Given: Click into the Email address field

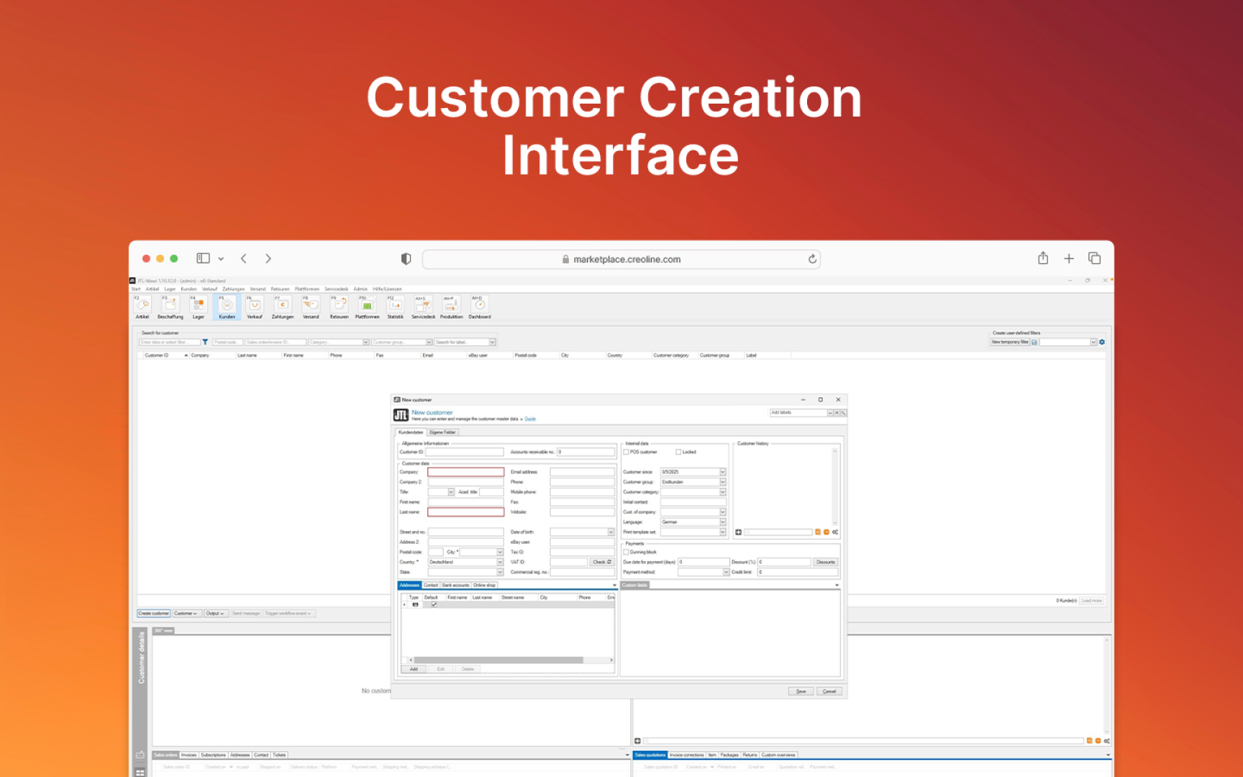Looking at the screenshot, I should tap(582, 472).
